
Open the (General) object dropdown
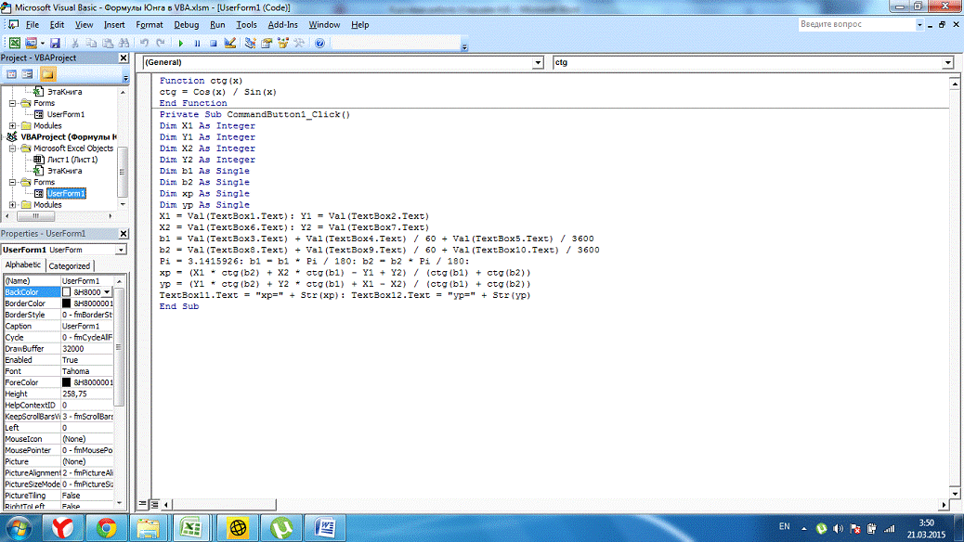[x=538, y=63]
